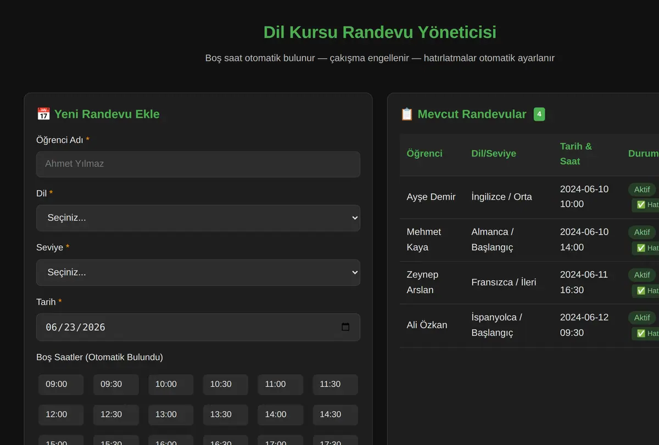Select the Fransızca / İleri cell
The height and width of the screenshot is (445, 659).
coord(509,283)
